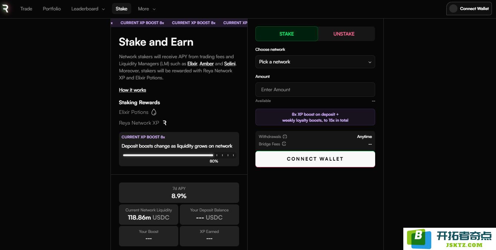This screenshot has width=496, height=250.
Task: Click the XP Earned card
Action: (209, 236)
